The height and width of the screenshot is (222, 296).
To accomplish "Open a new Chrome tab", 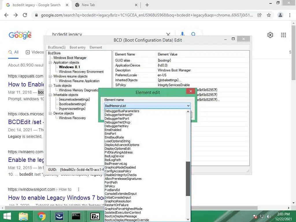I will pyautogui.click(x=147, y=5).
